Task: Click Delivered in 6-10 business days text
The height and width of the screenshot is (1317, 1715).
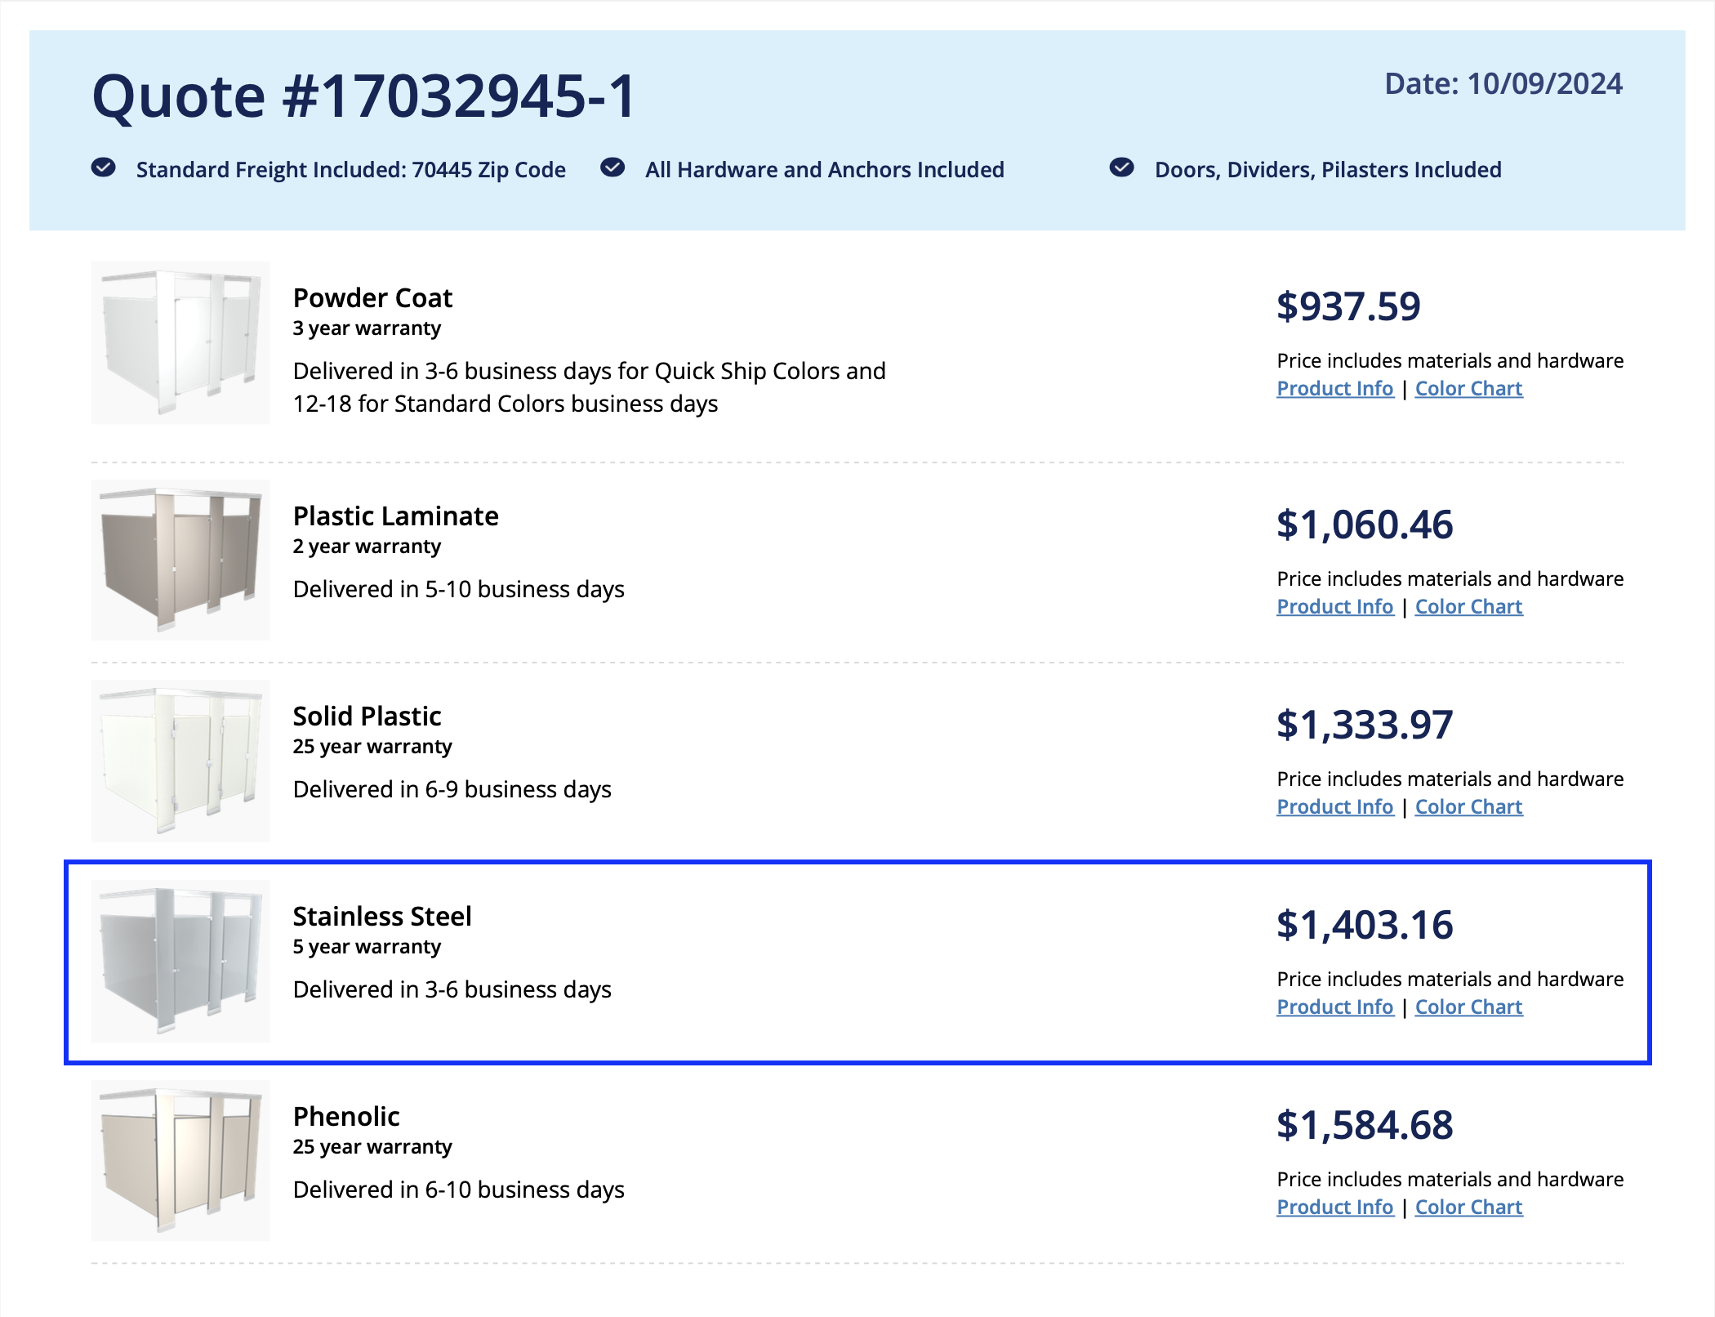Action: pyautogui.click(x=459, y=1190)
